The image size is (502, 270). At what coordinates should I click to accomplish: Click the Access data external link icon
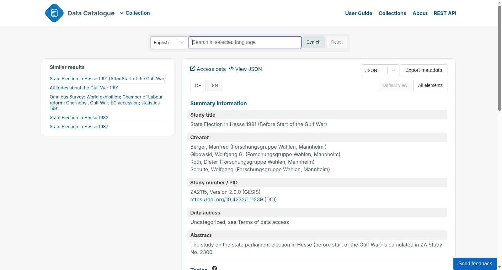point(193,69)
